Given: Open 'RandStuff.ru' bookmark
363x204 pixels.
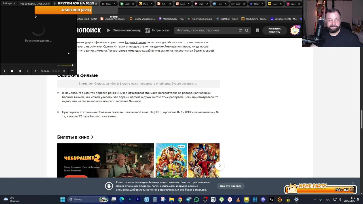Looking at the screenshot, I should (x=254, y=19).
